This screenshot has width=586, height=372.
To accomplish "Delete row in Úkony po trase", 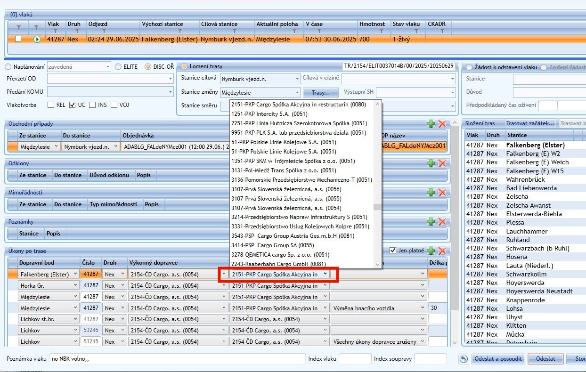I will (442, 251).
